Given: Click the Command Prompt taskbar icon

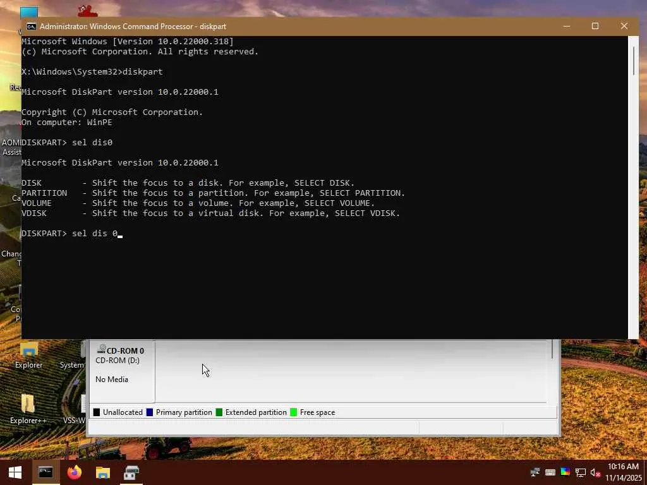Looking at the screenshot, I should click(x=45, y=472).
